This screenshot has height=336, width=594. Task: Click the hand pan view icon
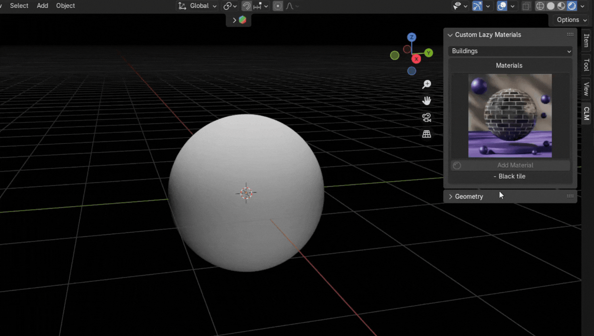point(427,101)
